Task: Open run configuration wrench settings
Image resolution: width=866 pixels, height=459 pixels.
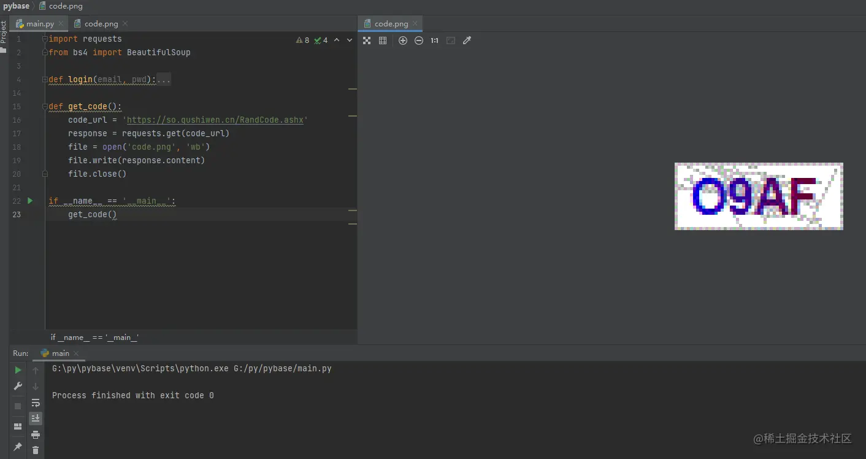Action: coord(18,386)
